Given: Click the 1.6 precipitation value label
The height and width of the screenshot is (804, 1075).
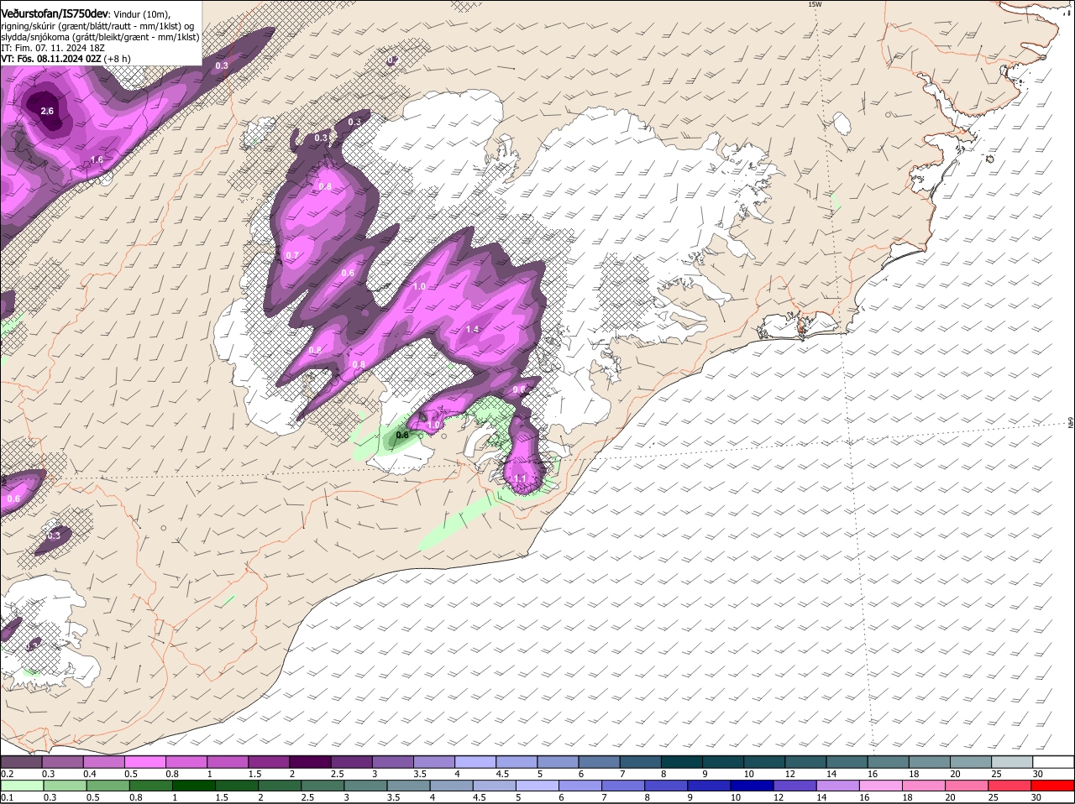Looking at the screenshot, I should coord(97,159).
